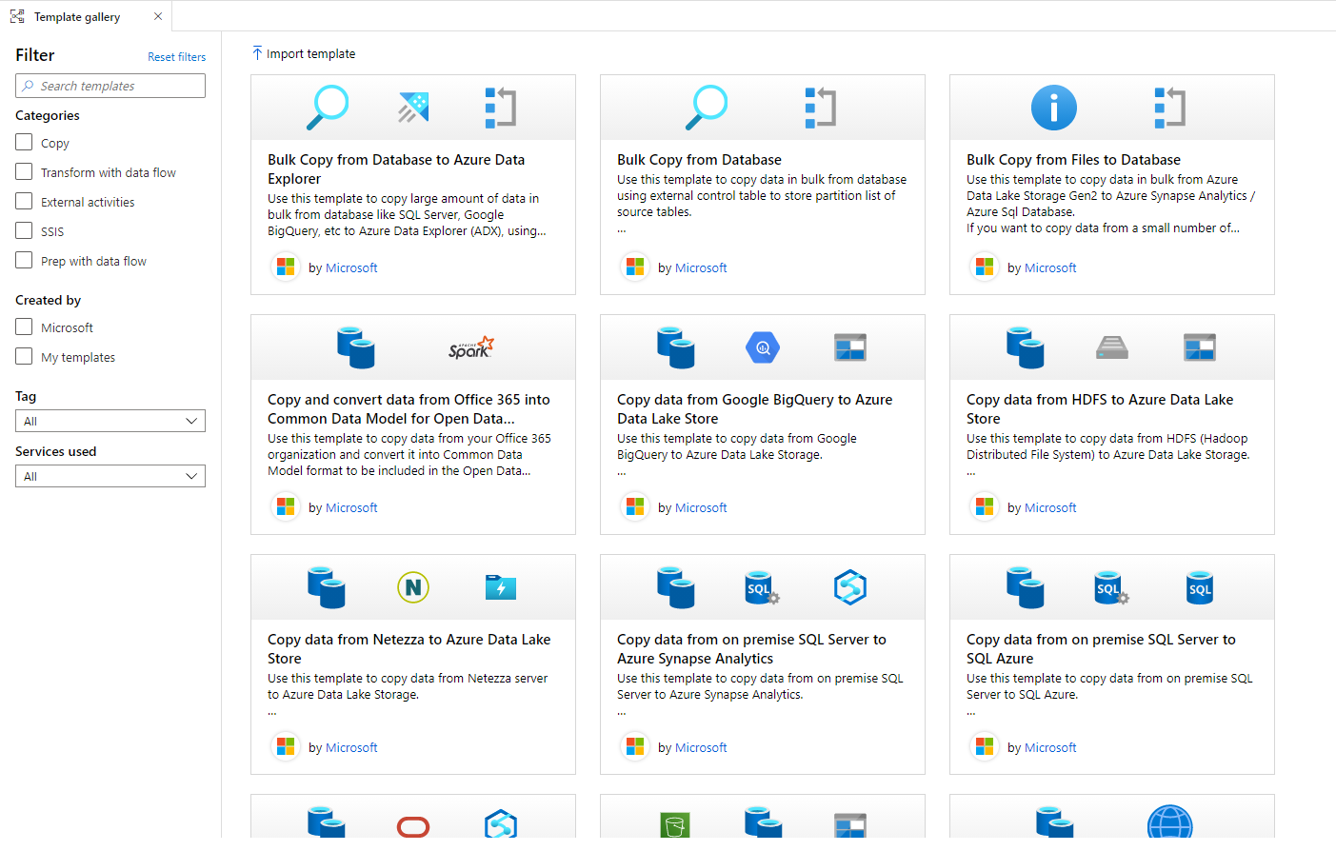Click the HDFS drive icon

pos(1111,347)
